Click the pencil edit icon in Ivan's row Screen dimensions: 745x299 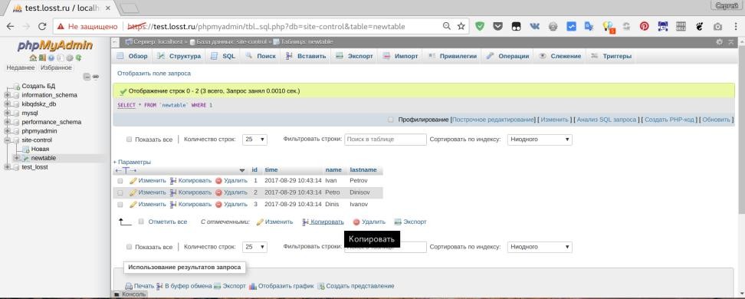tap(133, 181)
